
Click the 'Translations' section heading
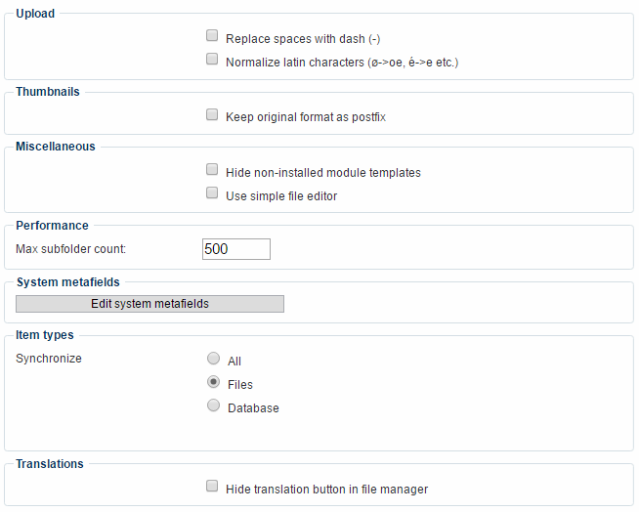coord(50,464)
